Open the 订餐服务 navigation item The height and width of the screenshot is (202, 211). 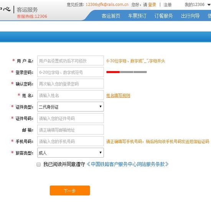tap(163, 16)
